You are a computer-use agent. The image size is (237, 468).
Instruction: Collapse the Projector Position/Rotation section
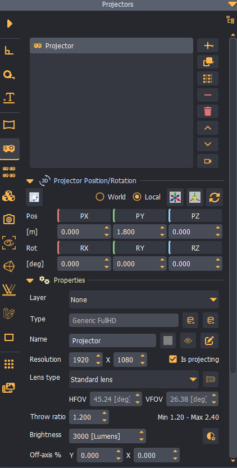[30, 181]
